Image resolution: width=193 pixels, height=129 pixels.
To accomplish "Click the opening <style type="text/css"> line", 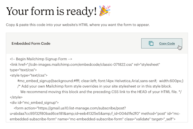I will coord(29,75).
